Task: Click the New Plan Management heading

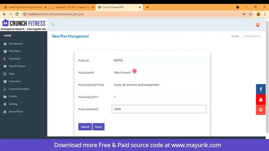Action: (x=71, y=36)
